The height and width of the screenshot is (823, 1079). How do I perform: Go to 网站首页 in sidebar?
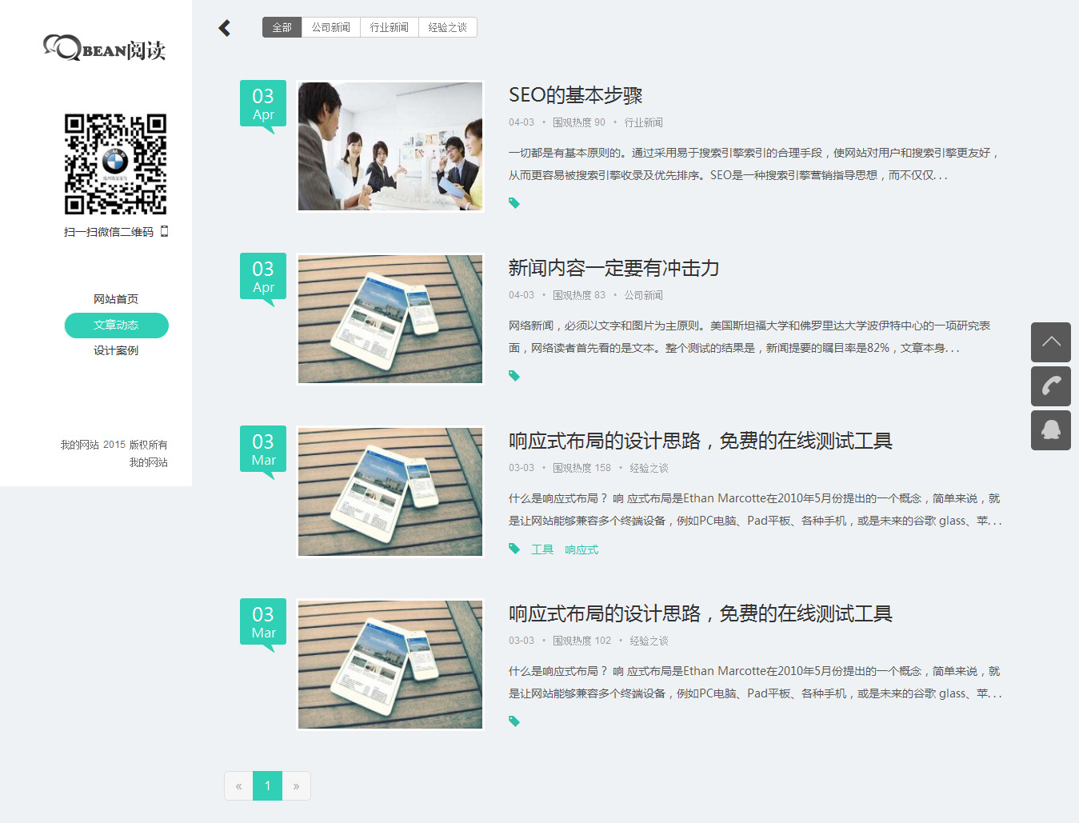(x=116, y=299)
